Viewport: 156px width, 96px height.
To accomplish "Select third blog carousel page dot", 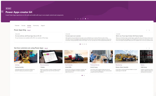I will click(x=84, y=44).
